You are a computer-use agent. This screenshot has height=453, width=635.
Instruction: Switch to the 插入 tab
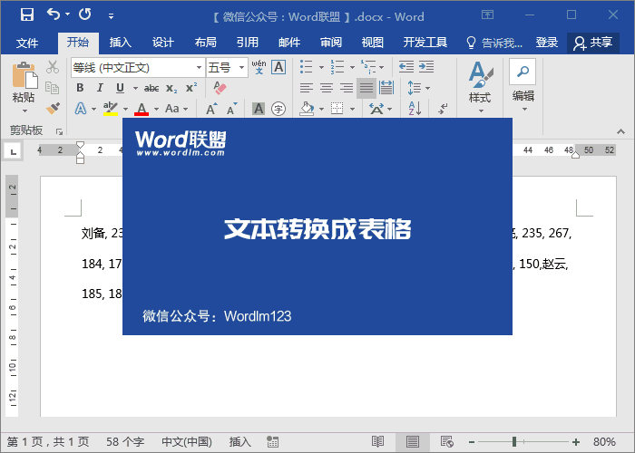[121, 43]
